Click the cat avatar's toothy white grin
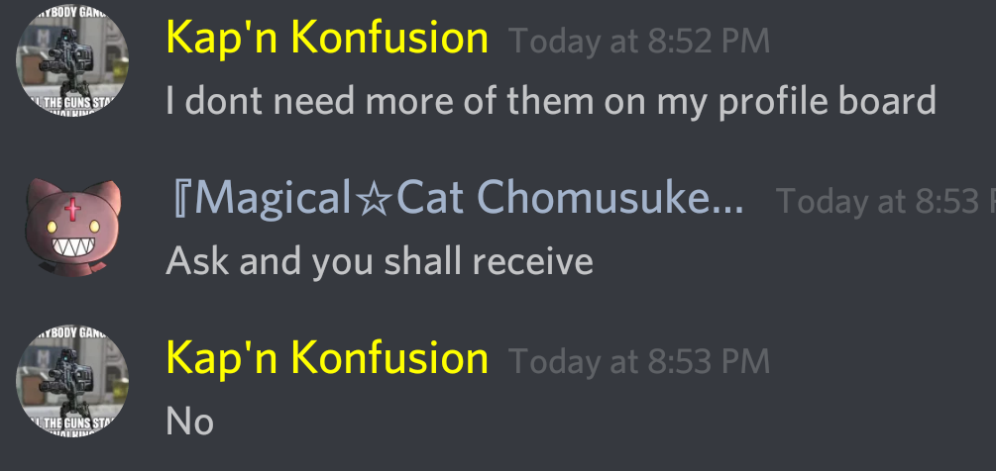This screenshot has height=471, width=996. pos(73,245)
